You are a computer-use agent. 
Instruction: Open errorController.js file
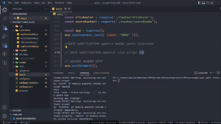(x=29, y=38)
